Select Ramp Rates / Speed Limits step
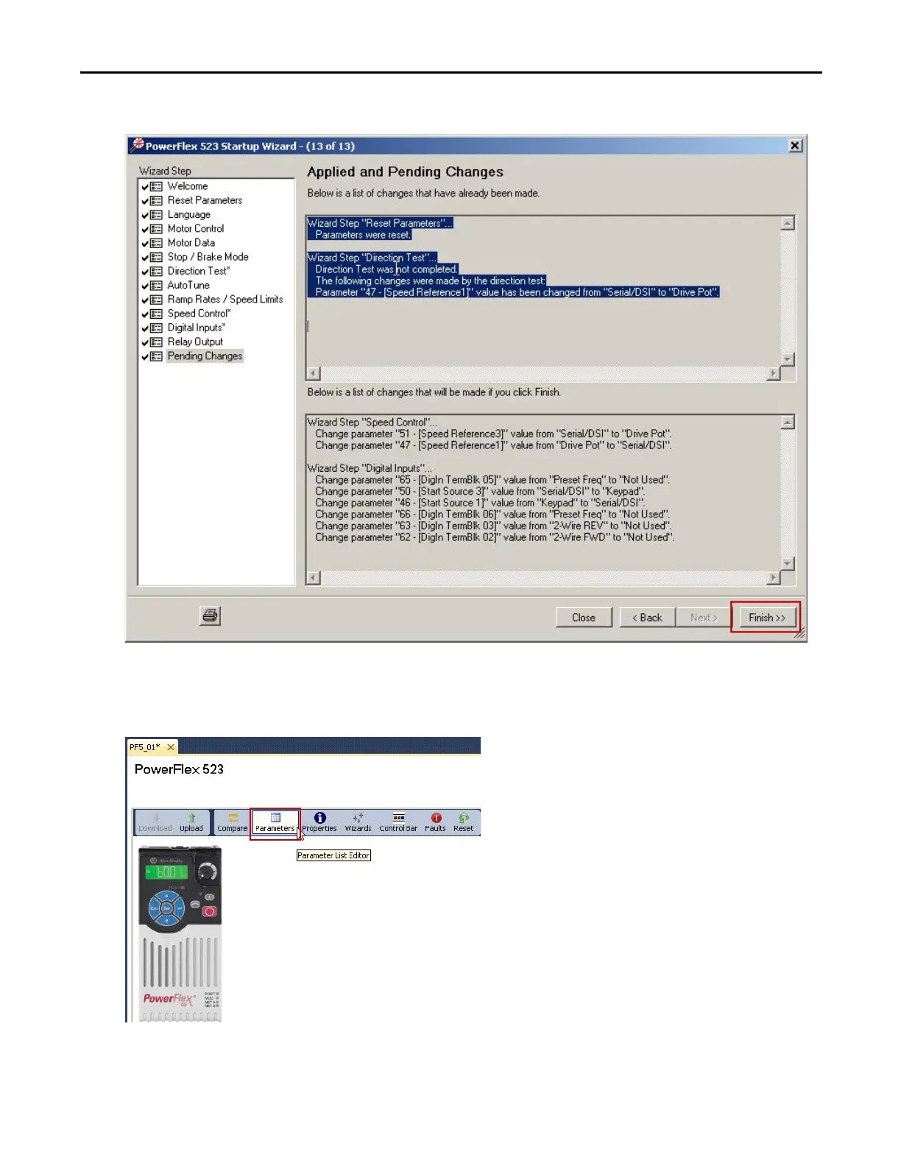 [225, 299]
